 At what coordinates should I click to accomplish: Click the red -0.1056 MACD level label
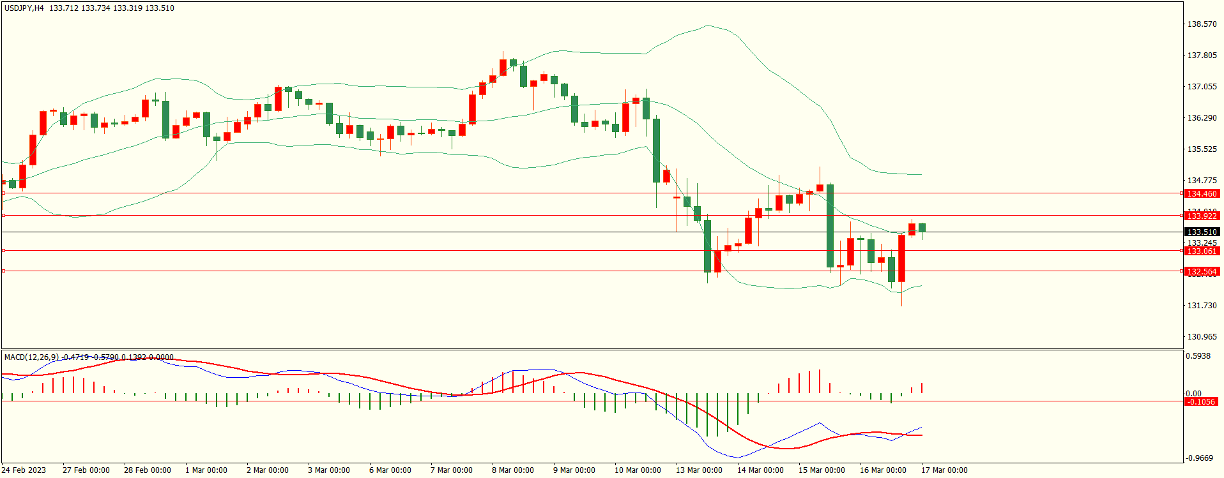(1200, 402)
